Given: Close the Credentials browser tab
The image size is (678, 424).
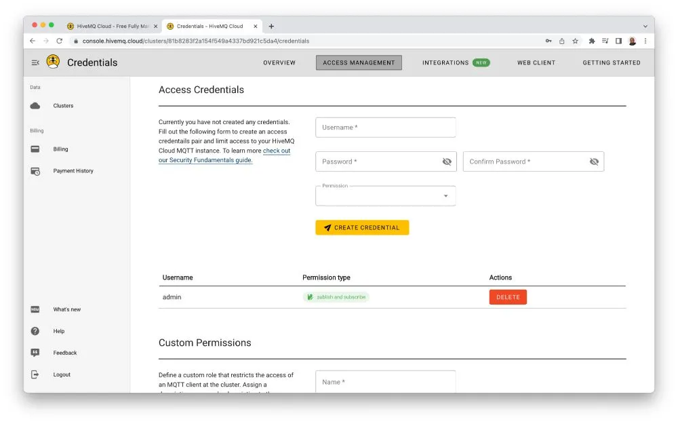Looking at the screenshot, I should tap(256, 26).
